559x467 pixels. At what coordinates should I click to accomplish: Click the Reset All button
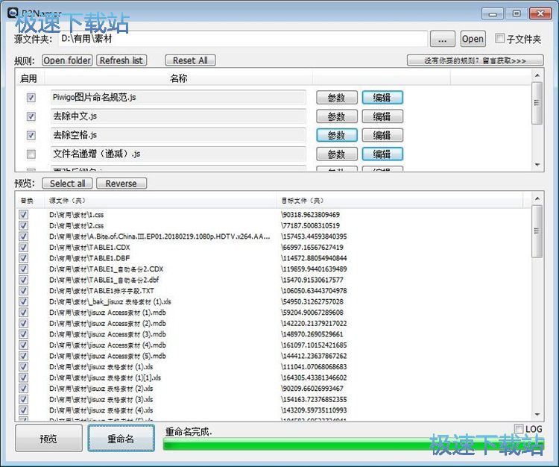coord(190,60)
